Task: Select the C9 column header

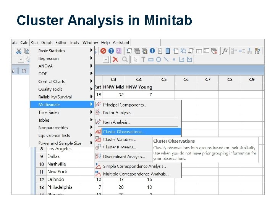Action: click(x=252, y=79)
